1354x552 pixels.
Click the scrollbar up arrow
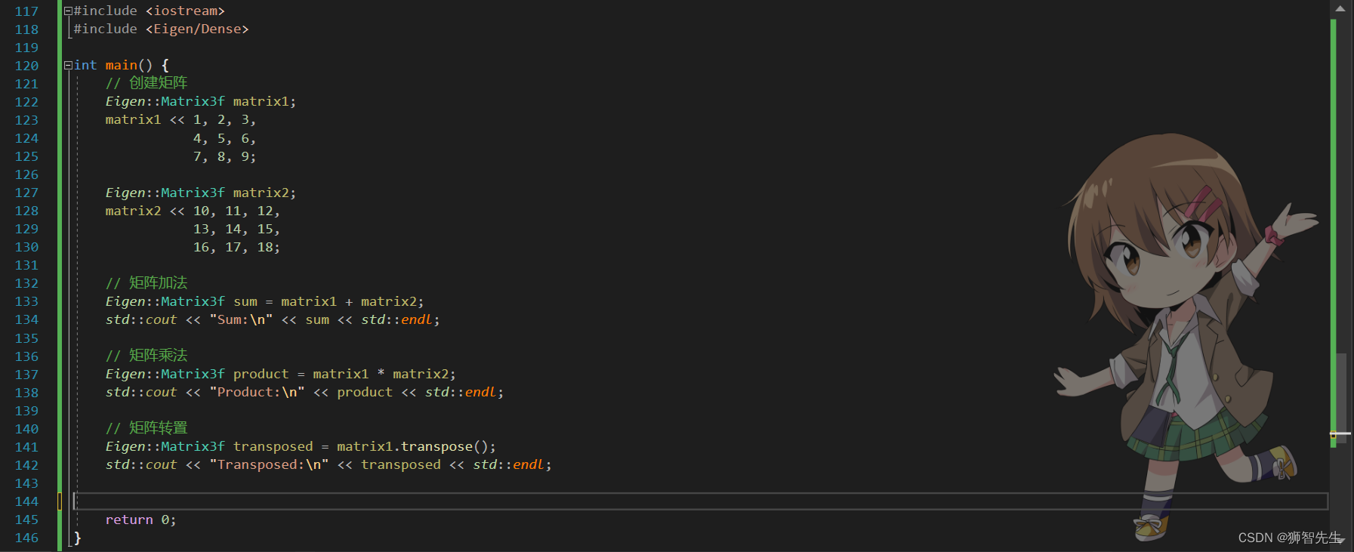pyautogui.click(x=1340, y=9)
